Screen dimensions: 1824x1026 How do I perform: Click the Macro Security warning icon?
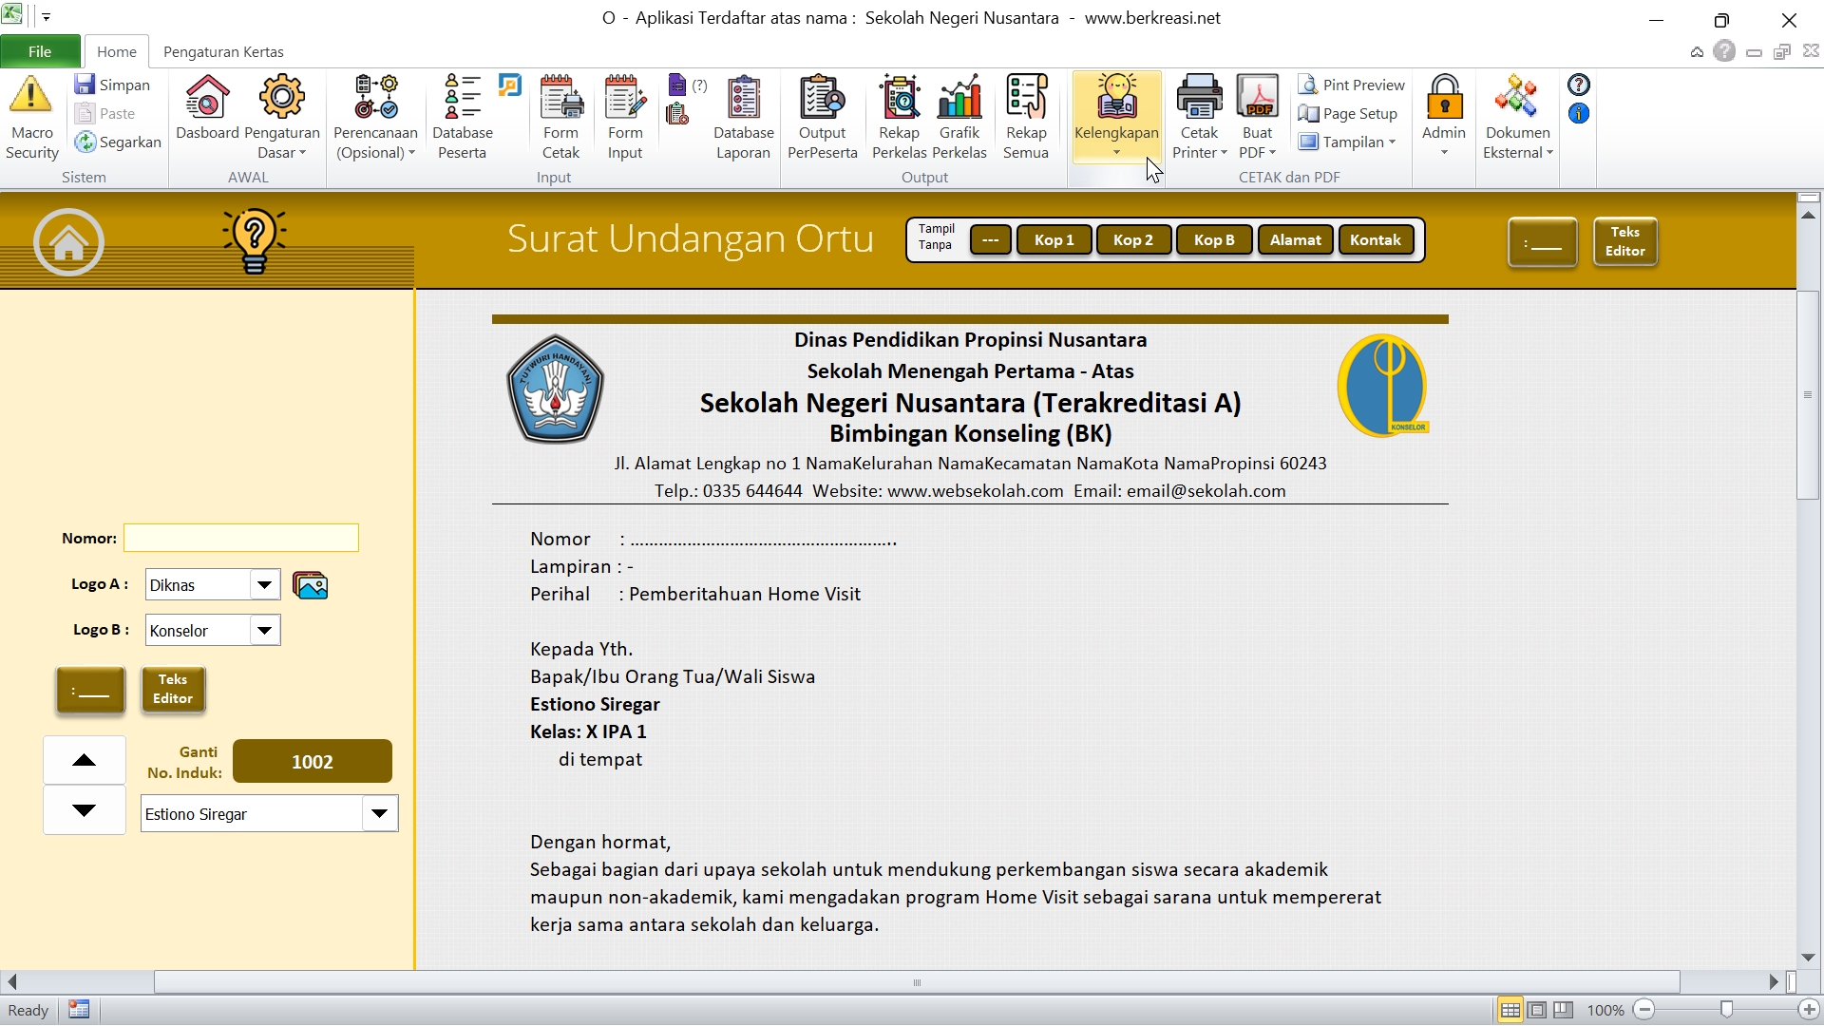click(x=31, y=97)
